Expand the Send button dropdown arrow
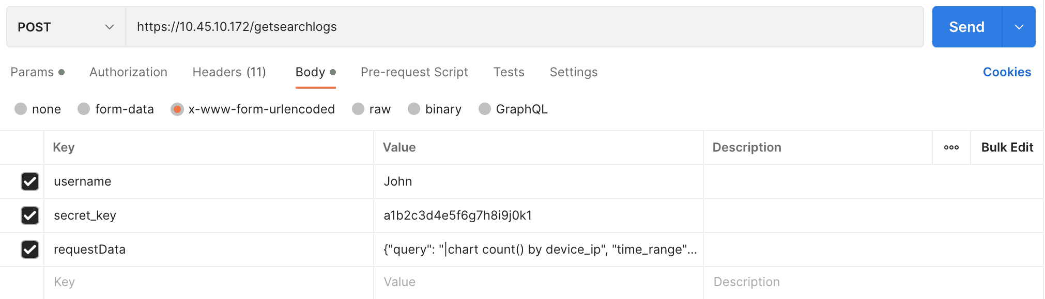This screenshot has height=299, width=1045. coord(1019,27)
